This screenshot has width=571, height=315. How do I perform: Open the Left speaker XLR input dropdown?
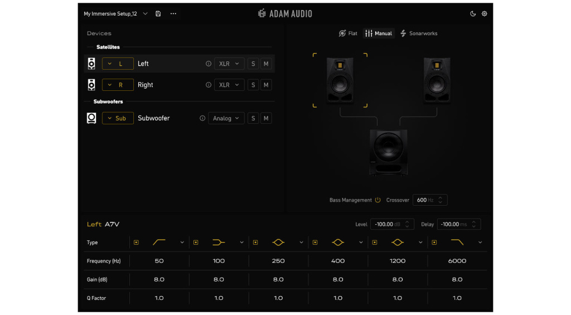229,64
